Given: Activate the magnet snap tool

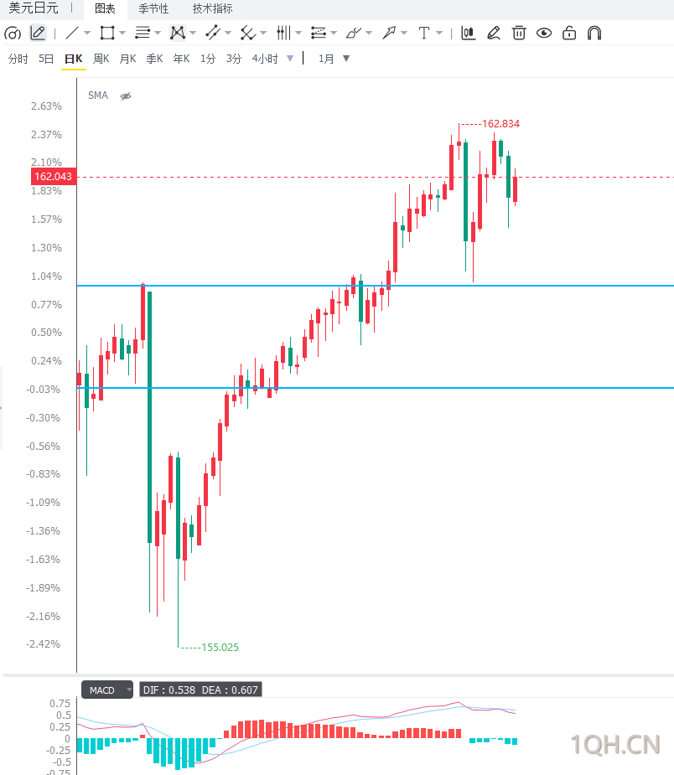Looking at the screenshot, I should [594, 34].
